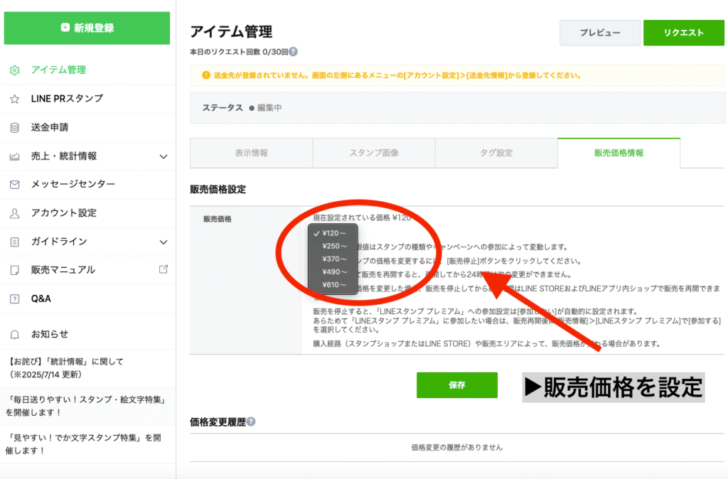
Task: Select ¥120～ in price dropdown
Action: (333, 234)
